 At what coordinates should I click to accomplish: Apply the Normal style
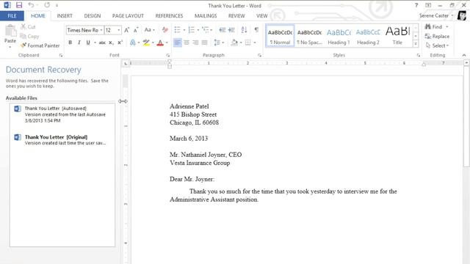pos(280,36)
